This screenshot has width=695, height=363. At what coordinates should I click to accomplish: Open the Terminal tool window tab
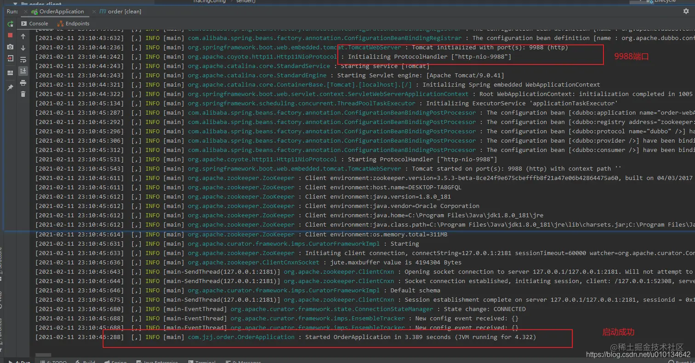(x=202, y=362)
